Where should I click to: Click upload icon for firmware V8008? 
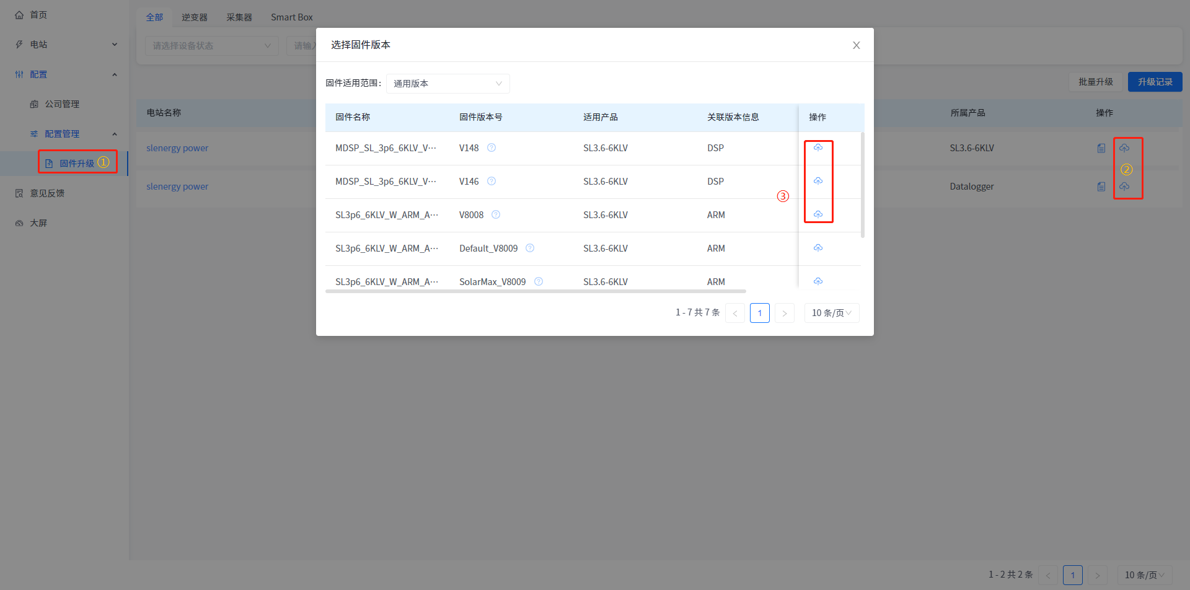click(818, 214)
